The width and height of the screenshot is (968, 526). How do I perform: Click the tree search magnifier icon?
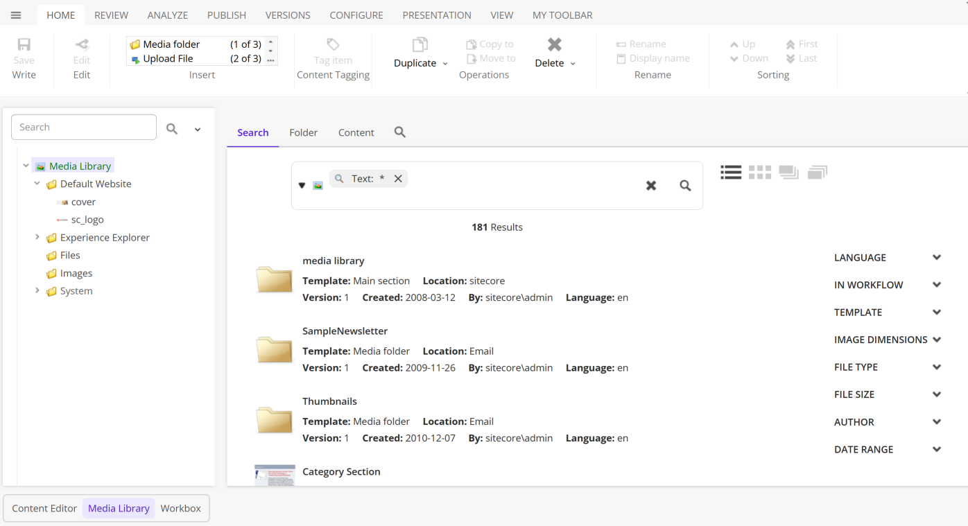[172, 129]
